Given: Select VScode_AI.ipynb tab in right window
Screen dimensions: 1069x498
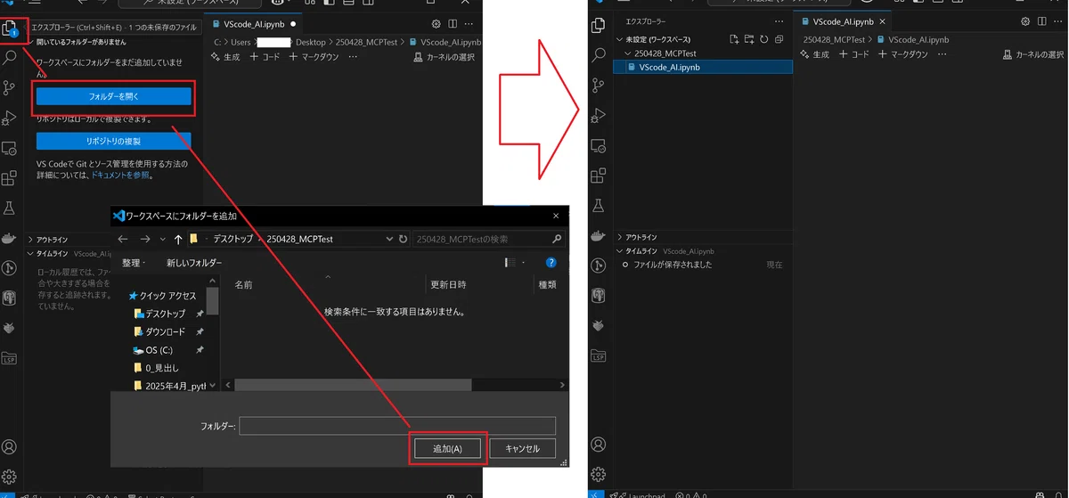Looking at the screenshot, I should point(842,21).
